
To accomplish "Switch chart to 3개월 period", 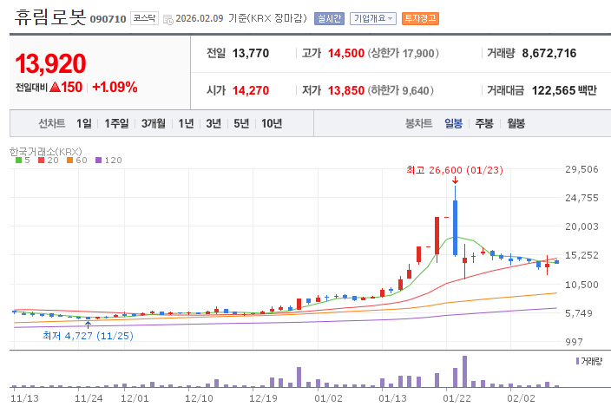I will [x=153, y=123].
